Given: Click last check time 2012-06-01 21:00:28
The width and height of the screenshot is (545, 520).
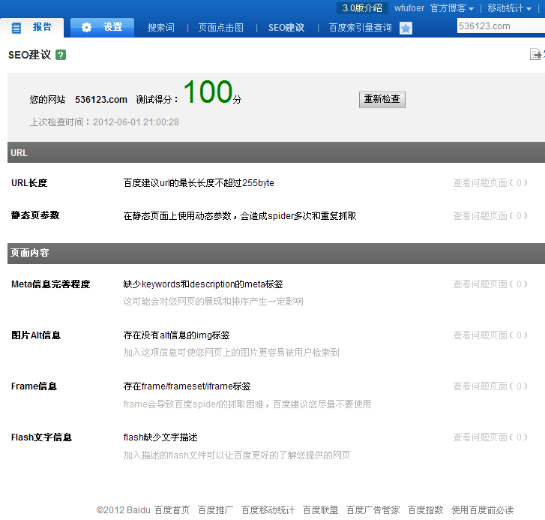Looking at the screenshot, I should (x=136, y=122).
